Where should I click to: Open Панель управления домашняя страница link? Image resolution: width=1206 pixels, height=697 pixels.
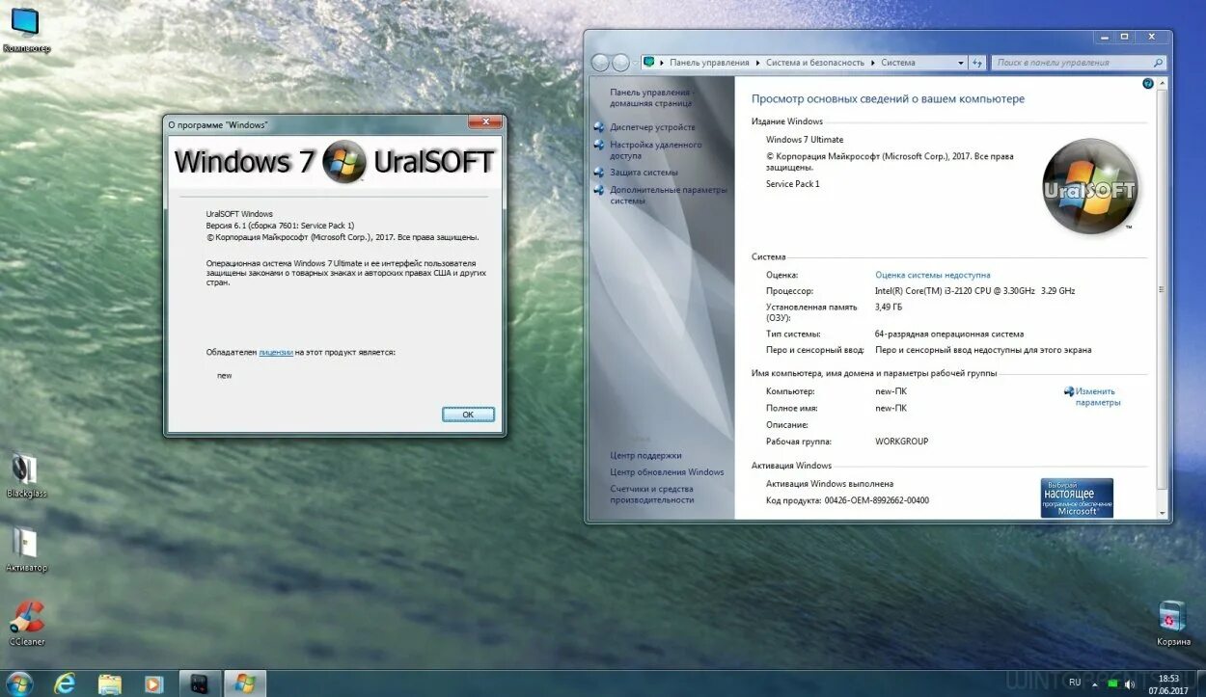coord(650,97)
